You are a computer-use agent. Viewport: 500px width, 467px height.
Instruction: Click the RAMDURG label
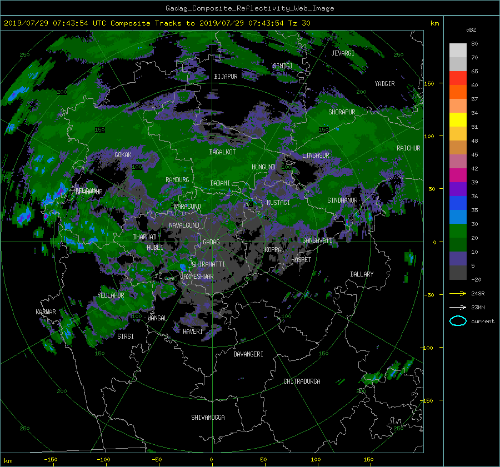[177, 180]
